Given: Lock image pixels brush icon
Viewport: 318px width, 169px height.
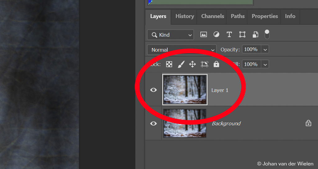Looking at the screenshot, I should pyautogui.click(x=181, y=64).
